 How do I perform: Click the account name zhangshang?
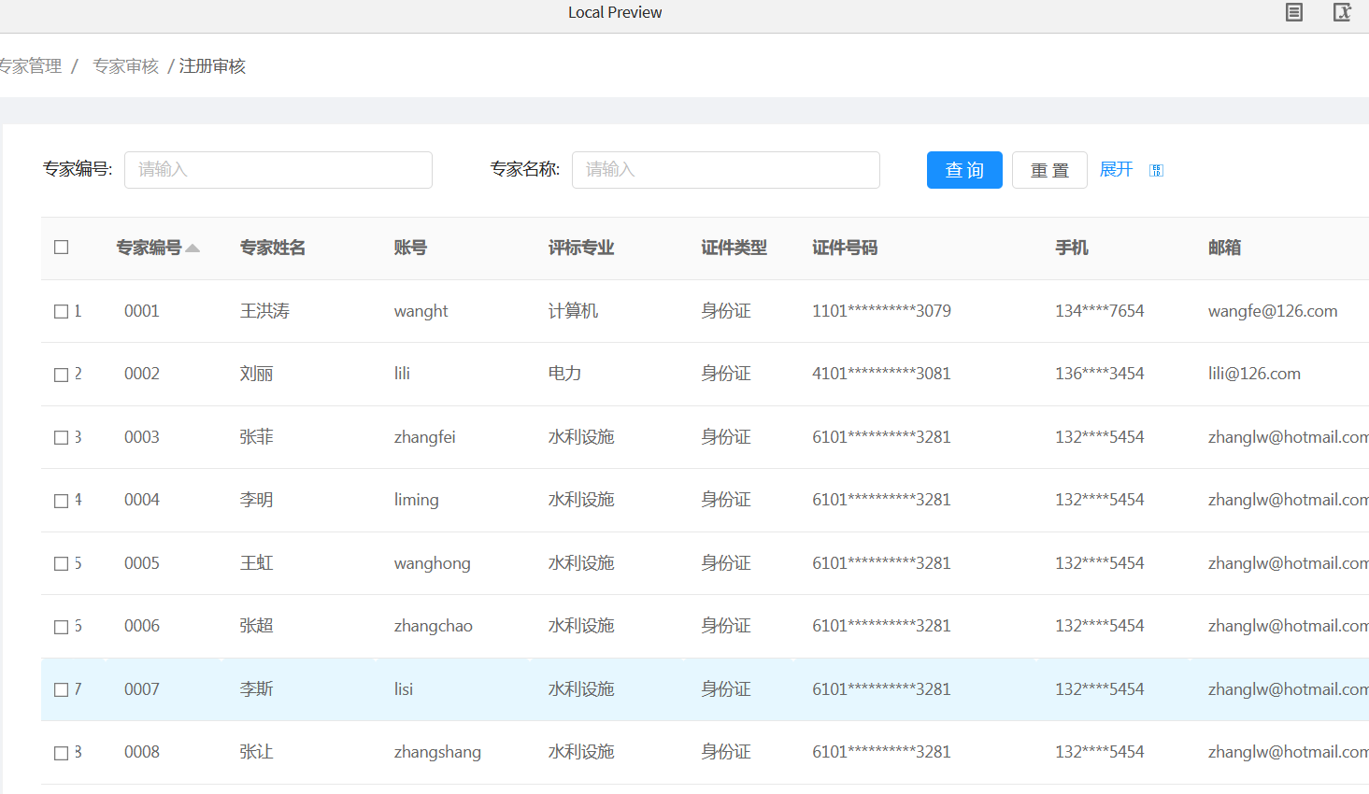coord(437,752)
